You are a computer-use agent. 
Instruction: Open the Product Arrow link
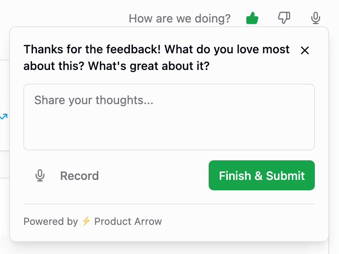tap(128, 221)
